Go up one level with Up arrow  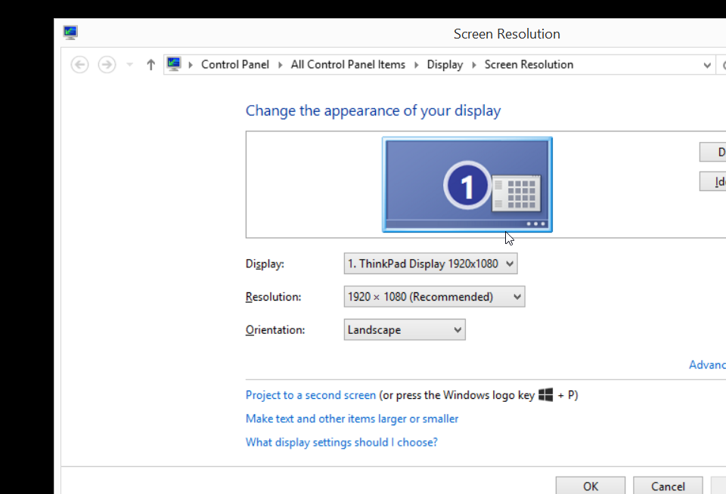pyautogui.click(x=150, y=65)
